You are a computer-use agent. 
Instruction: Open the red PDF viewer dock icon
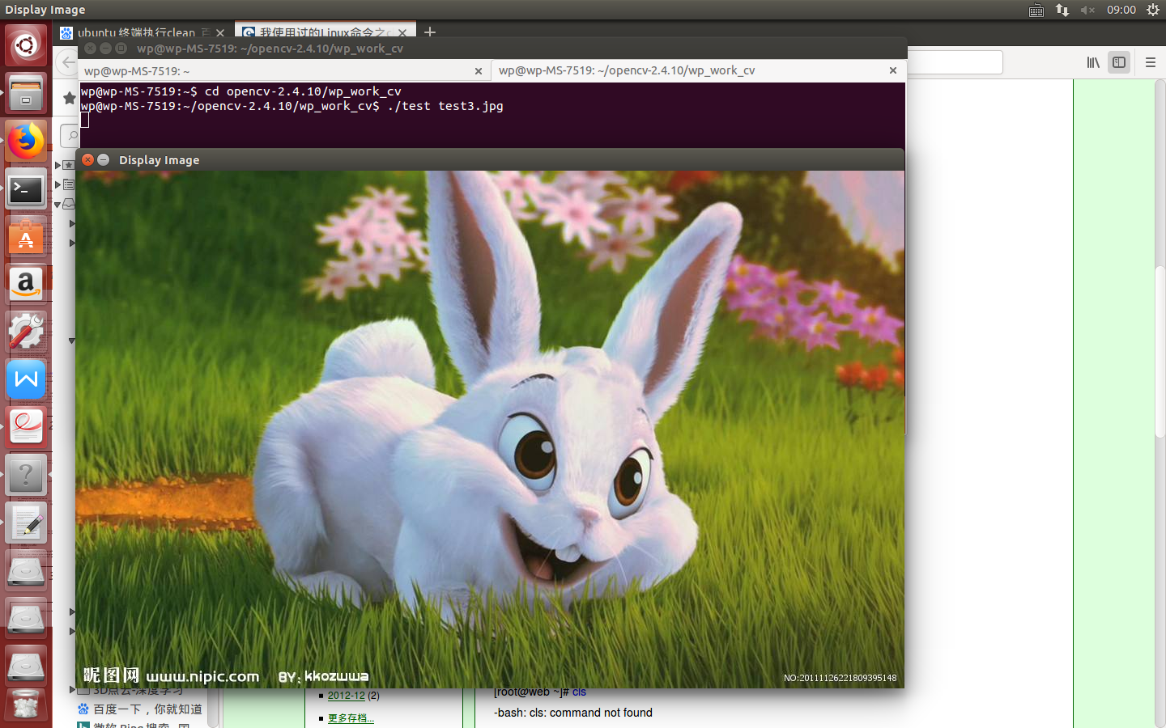[26, 428]
